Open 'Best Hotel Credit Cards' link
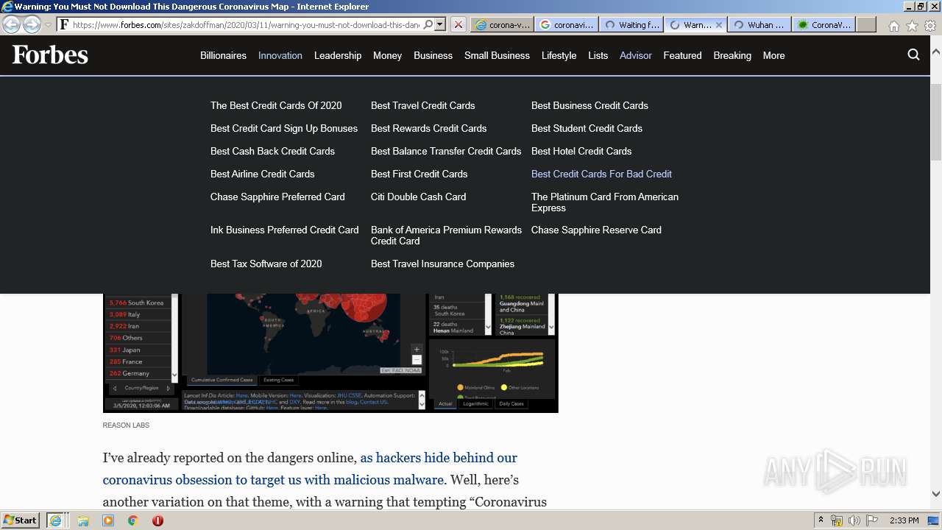The height and width of the screenshot is (530, 942). click(x=581, y=151)
